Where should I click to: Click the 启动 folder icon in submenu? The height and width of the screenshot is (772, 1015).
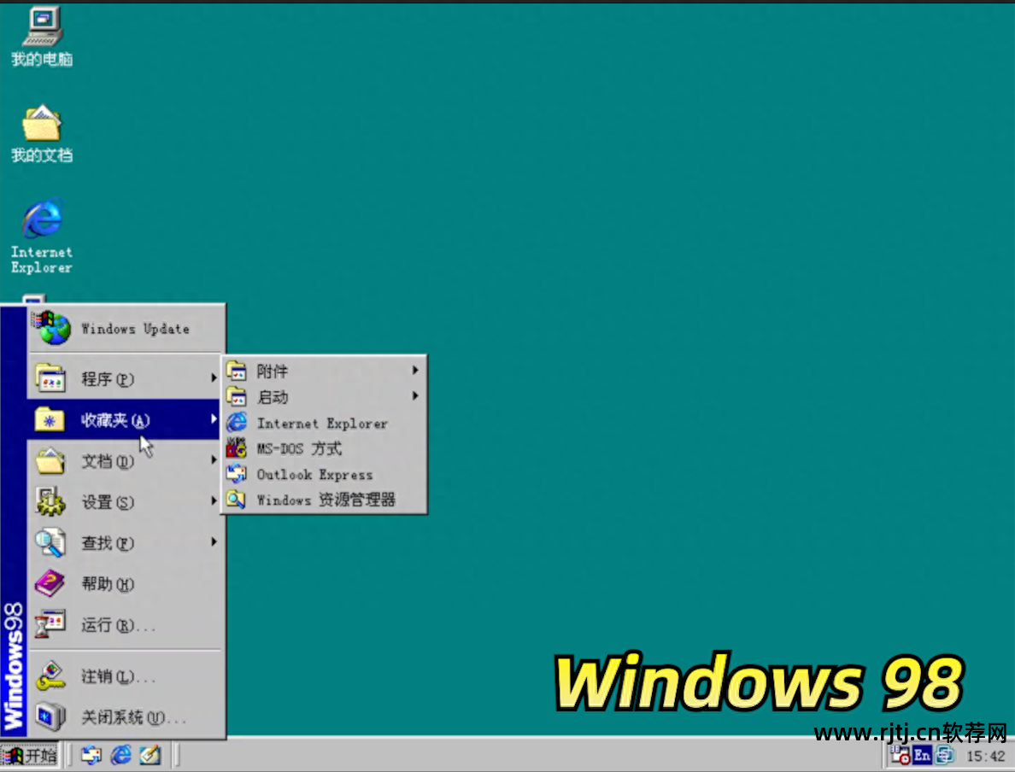(x=237, y=397)
